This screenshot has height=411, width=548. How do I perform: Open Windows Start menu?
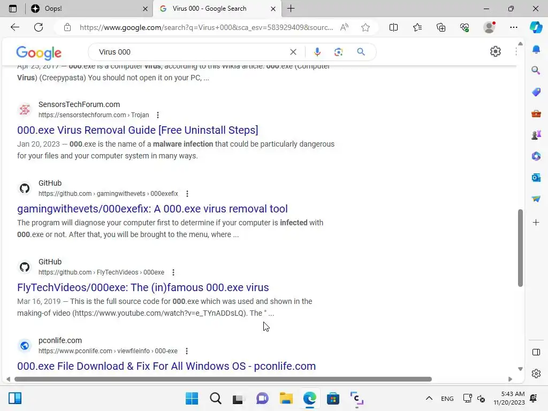click(x=192, y=398)
